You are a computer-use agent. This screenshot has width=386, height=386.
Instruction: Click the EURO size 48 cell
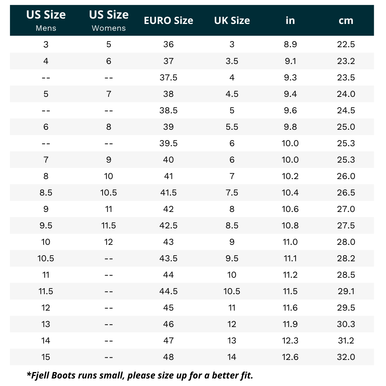pos(168,357)
